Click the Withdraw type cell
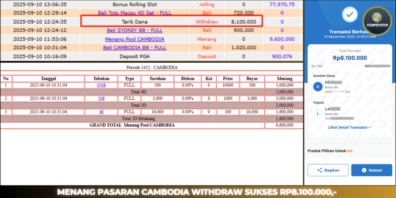 207,22
